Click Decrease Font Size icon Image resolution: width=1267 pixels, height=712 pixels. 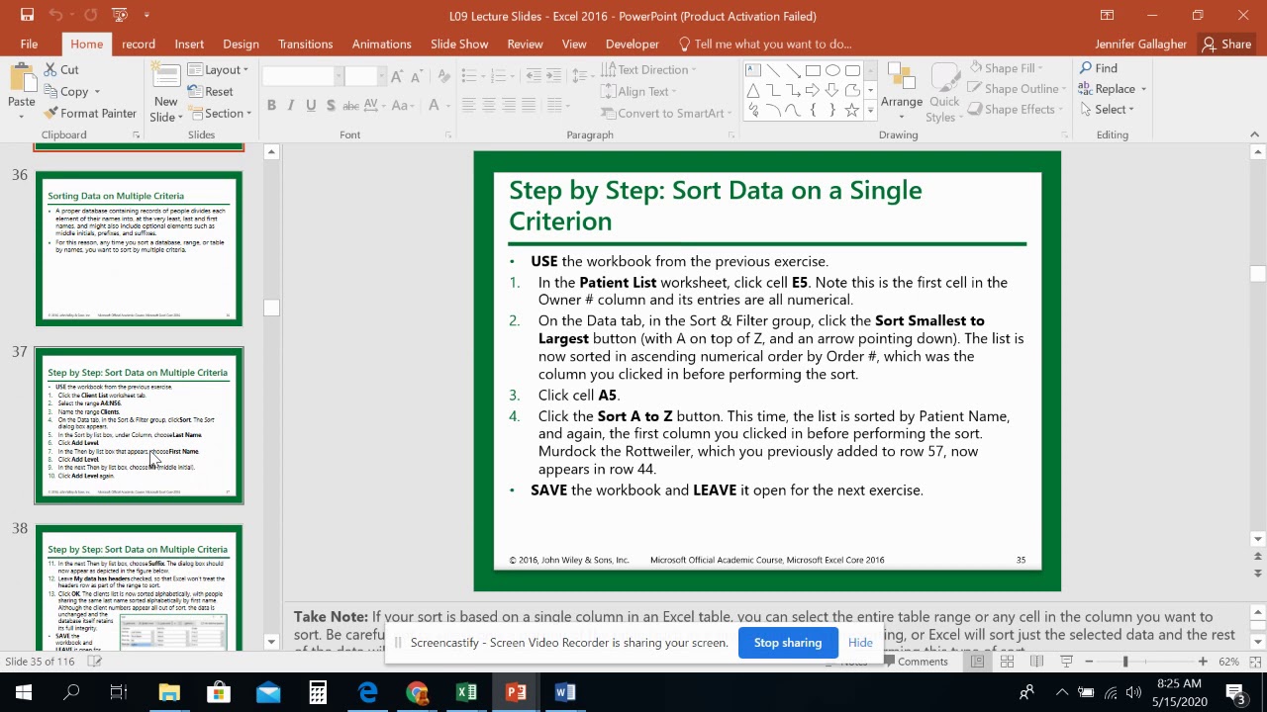point(418,77)
